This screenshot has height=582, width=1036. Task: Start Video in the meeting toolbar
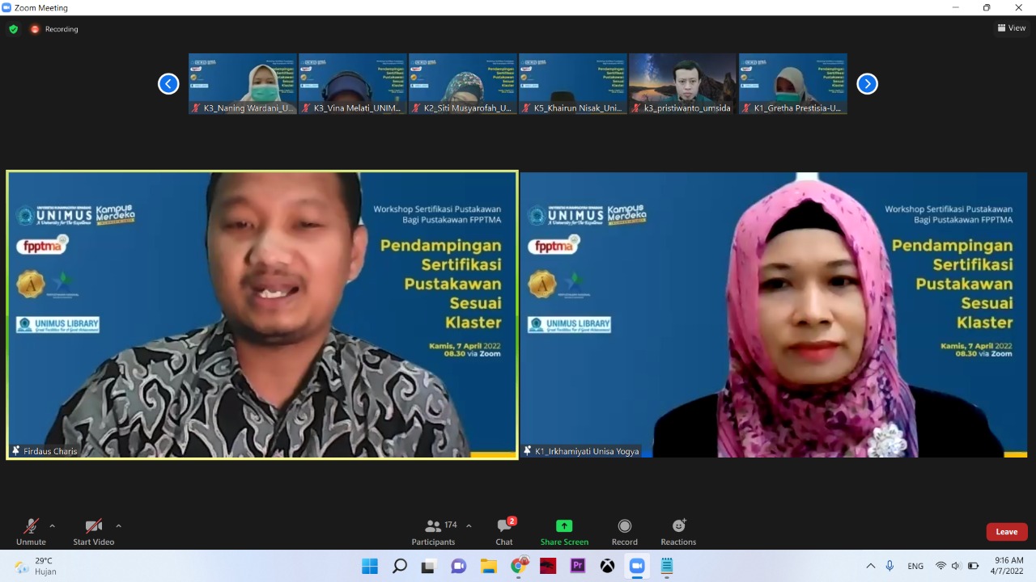pos(94,531)
